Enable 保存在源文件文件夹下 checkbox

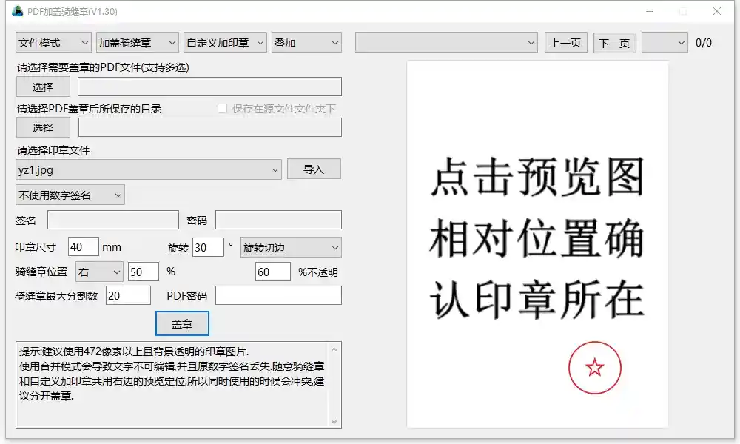(x=222, y=109)
